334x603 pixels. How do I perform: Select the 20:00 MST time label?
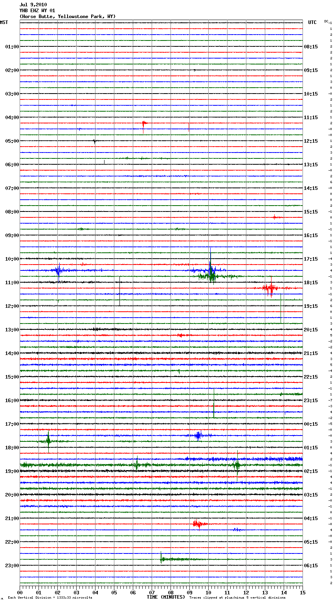[x=12, y=495]
